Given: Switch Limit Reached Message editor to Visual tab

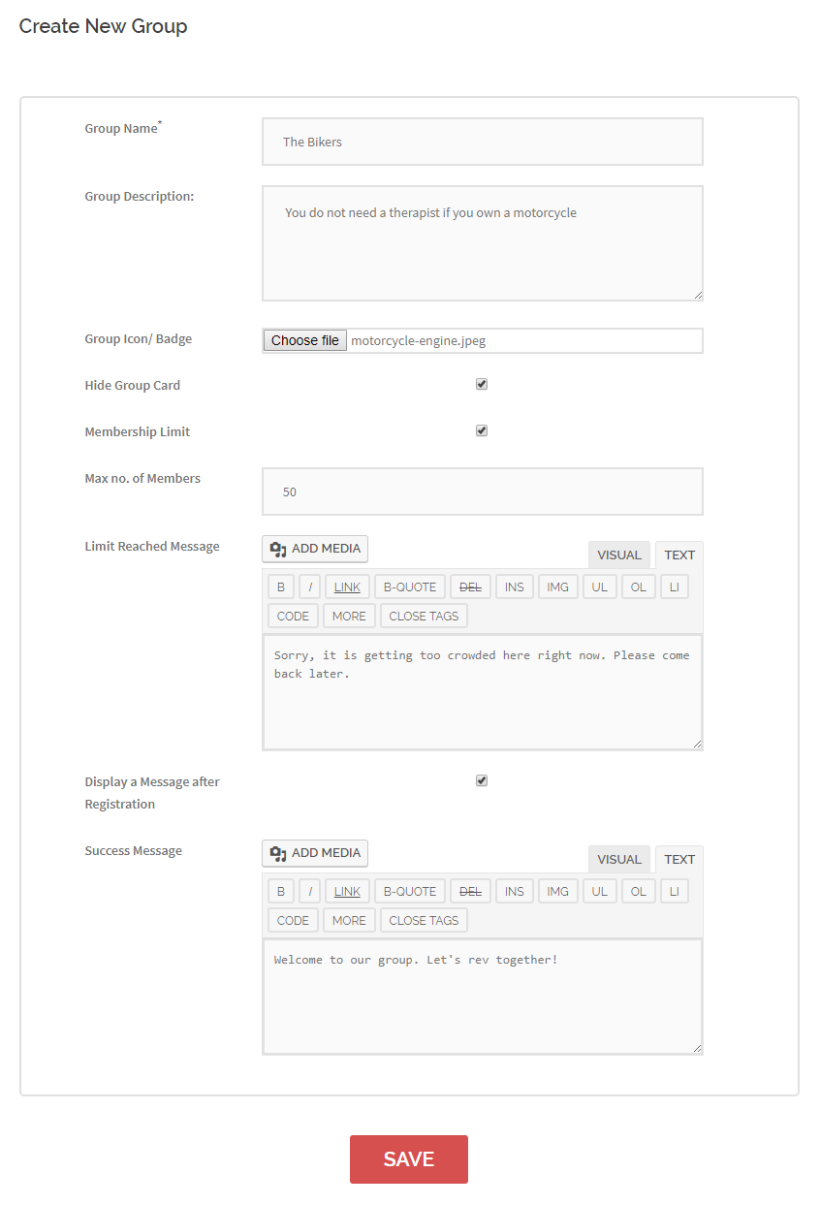Looking at the screenshot, I should click(619, 555).
